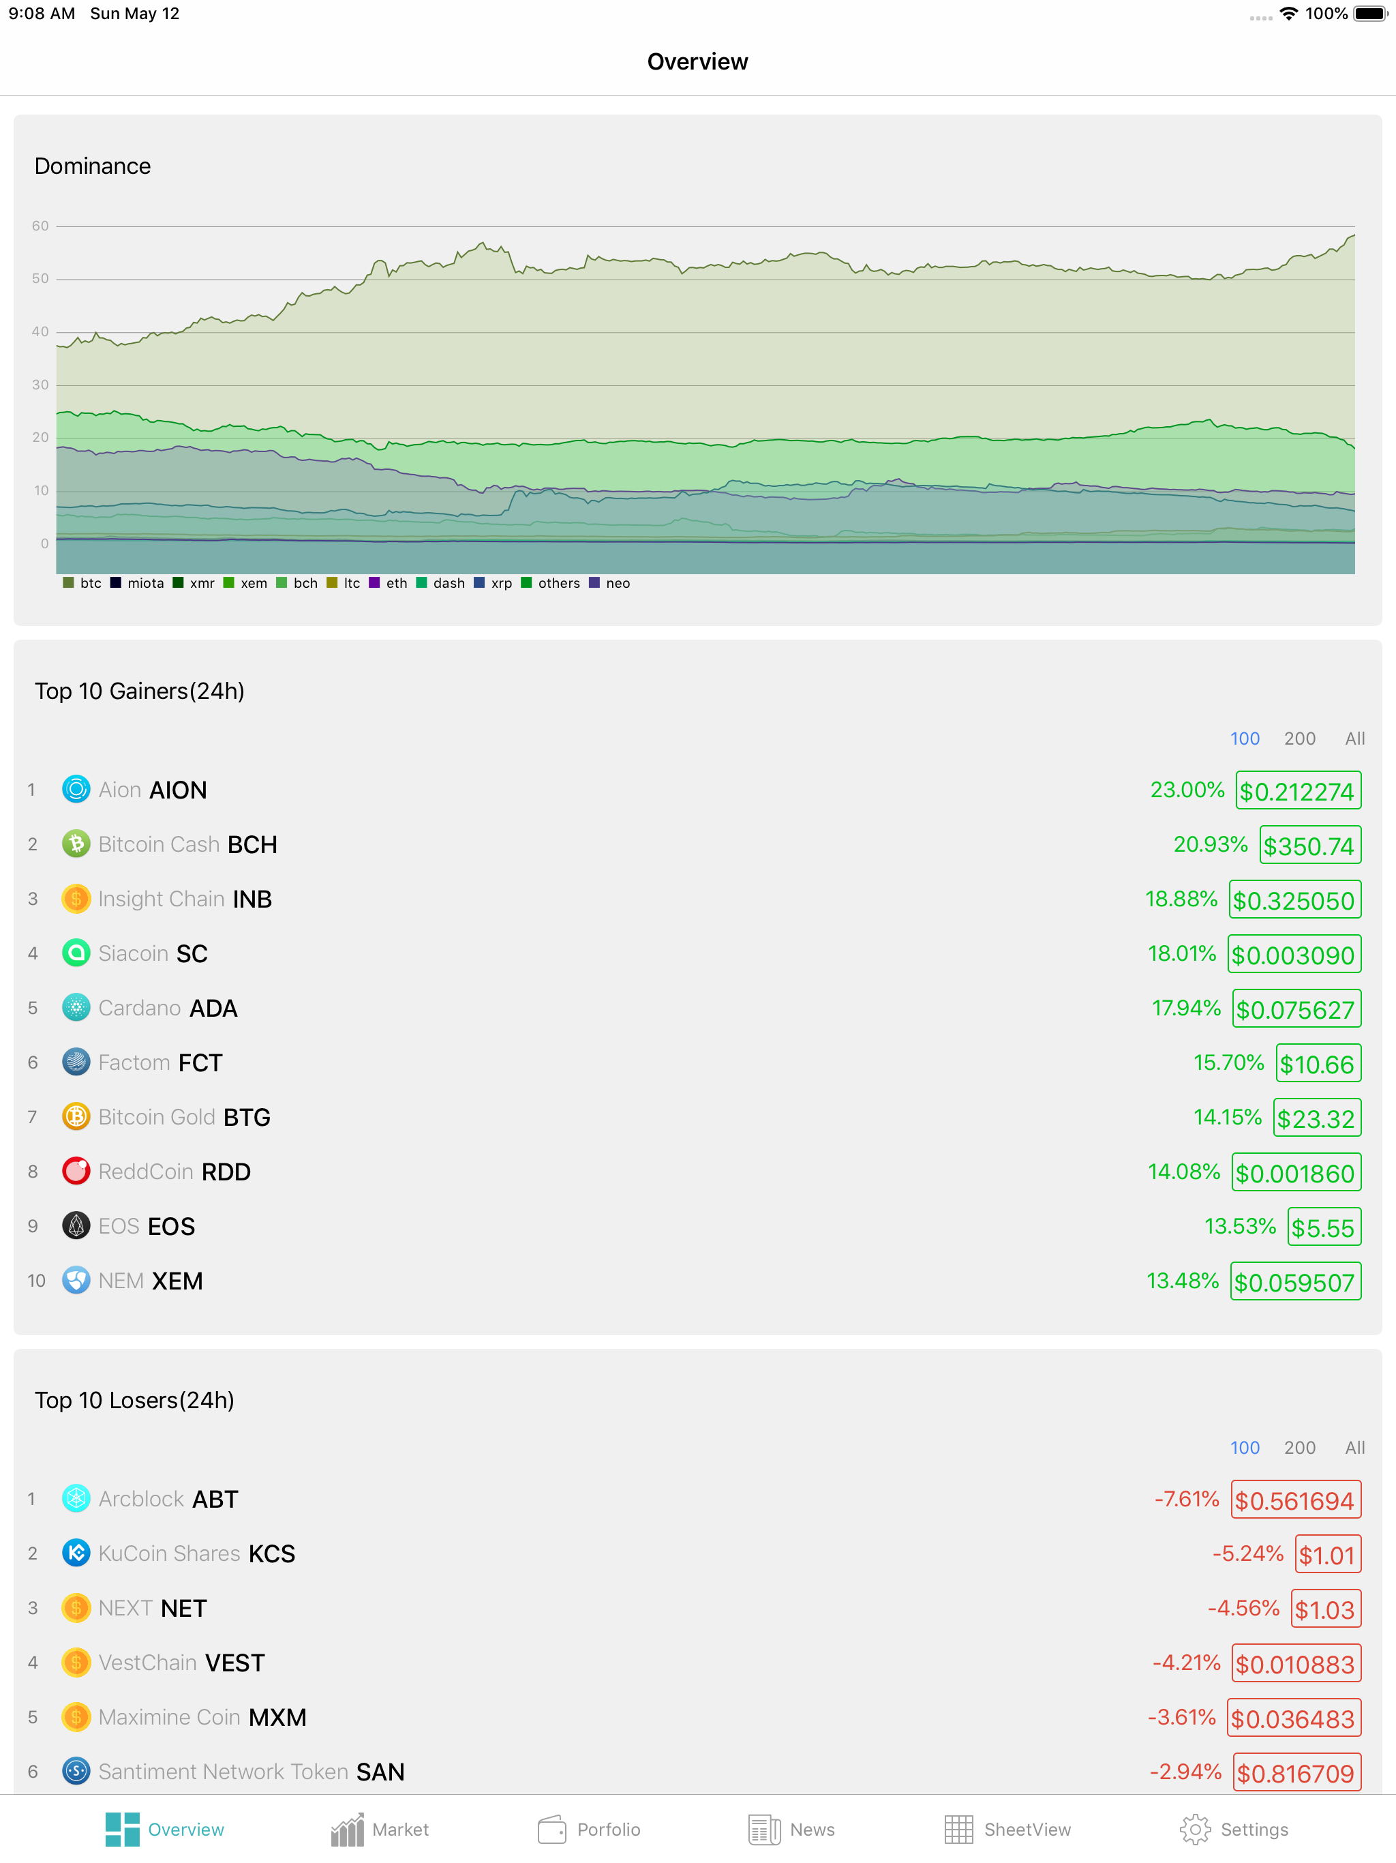This screenshot has height=1863, width=1396.
Task: Tap the -4.56% NEXT change
Action: pyautogui.click(x=1243, y=1608)
